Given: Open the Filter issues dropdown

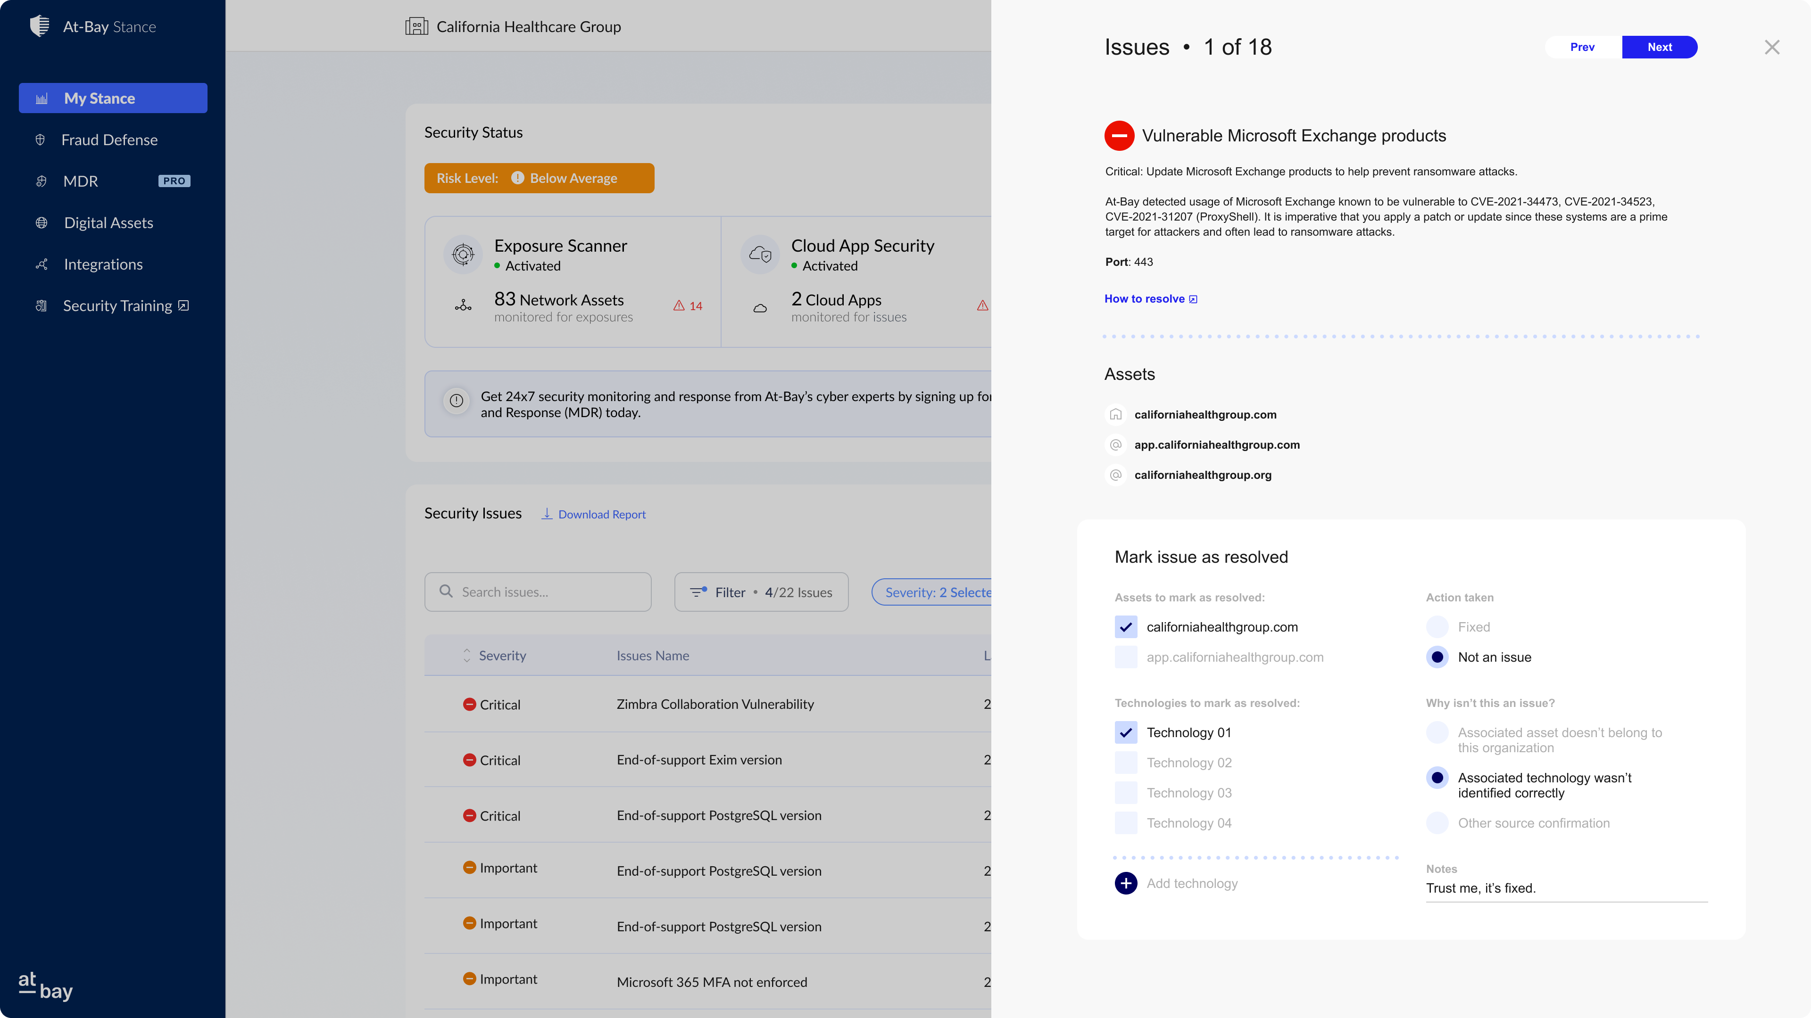Looking at the screenshot, I should 761,592.
